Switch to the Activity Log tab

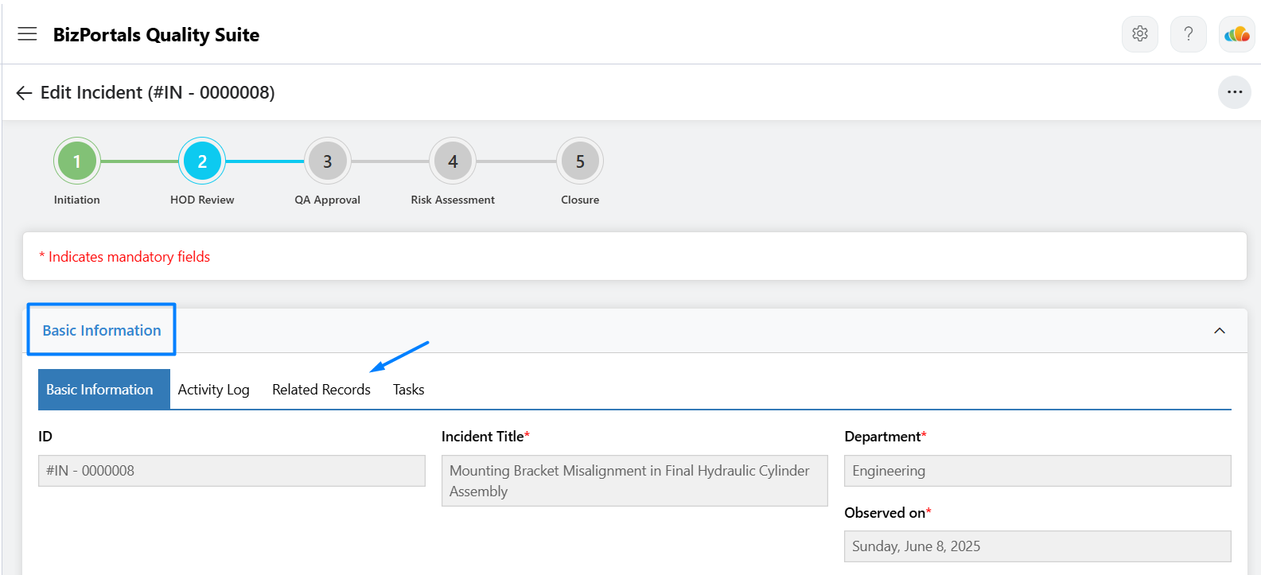(214, 390)
